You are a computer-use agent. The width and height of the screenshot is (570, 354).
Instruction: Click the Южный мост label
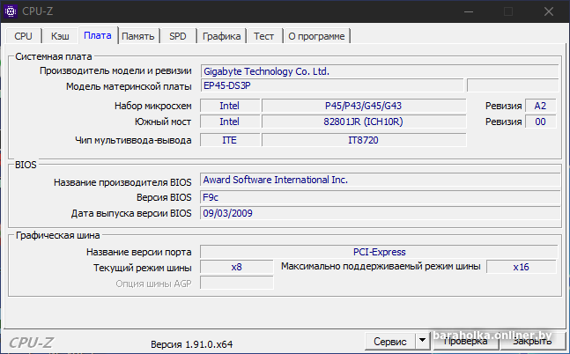tap(163, 122)
